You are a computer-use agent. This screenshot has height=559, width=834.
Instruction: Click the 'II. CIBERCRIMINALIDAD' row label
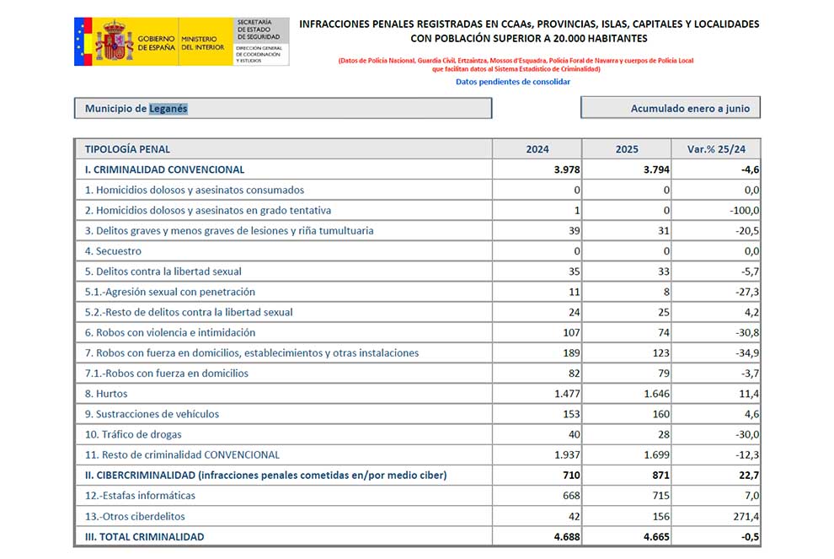[265, 476]
